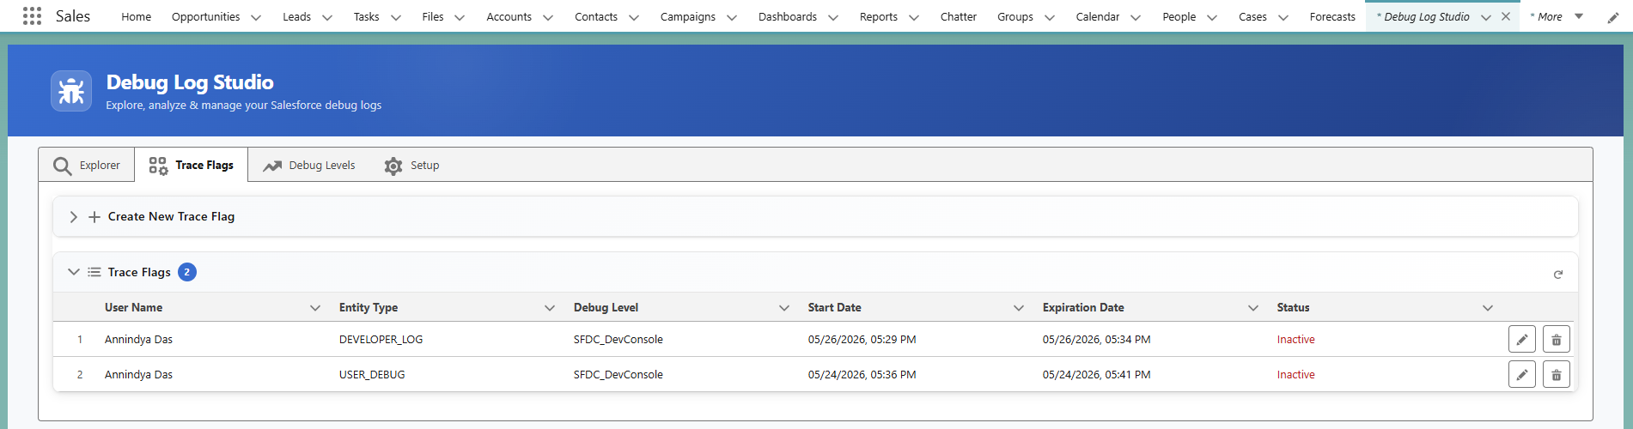The height and width of the screenshot is (429, 1633).
Task: Go to the Opportunities navigation item
Action: click(205, 16)
